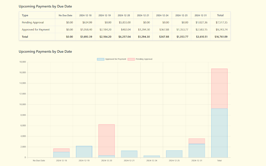Click the pink bar segment for 2024-12-20

pyautogui.click(x=106, y=140)
